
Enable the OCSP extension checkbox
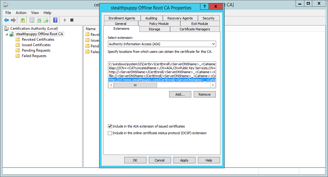tap(110, 133)
